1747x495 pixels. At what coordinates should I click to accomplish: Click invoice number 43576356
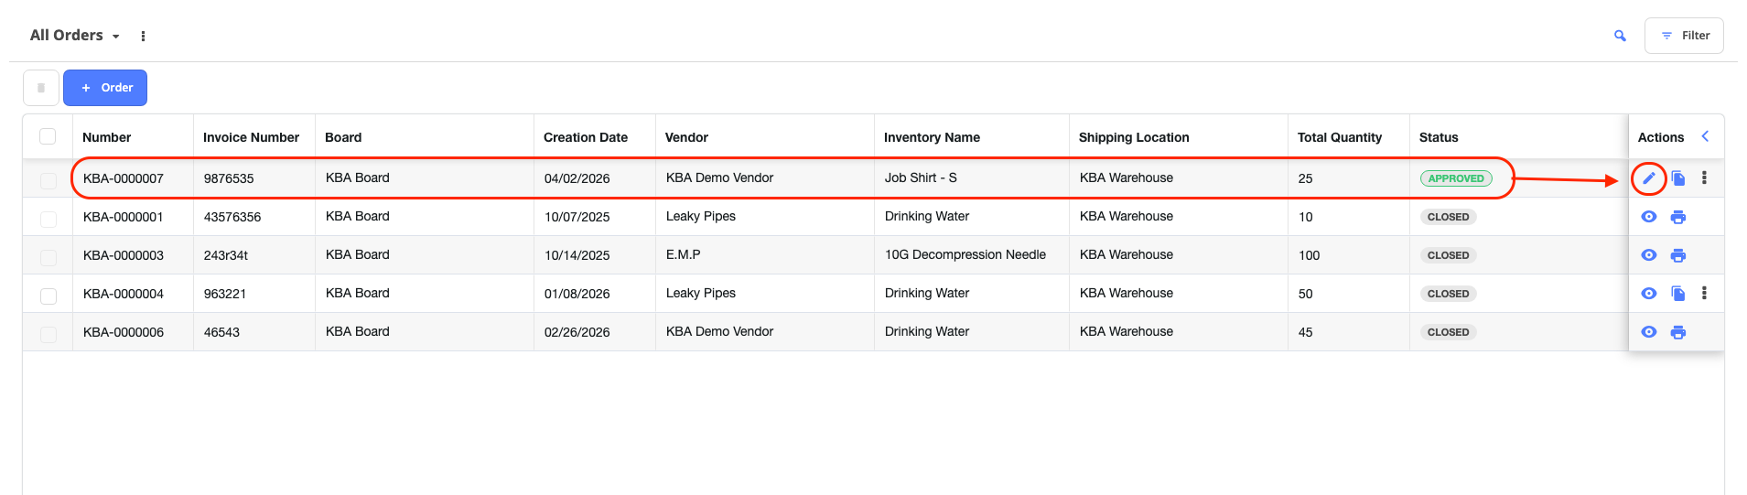pyautogui.click(x=232, y=217)
